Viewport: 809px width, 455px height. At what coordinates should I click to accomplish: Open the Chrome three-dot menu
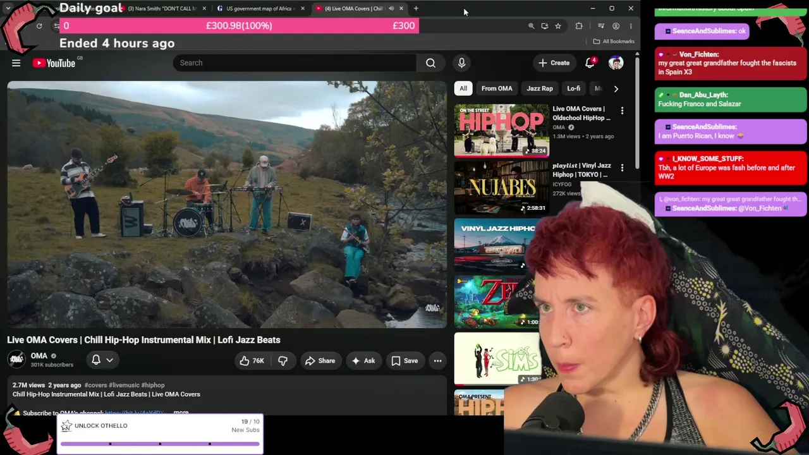coord(630,26)
